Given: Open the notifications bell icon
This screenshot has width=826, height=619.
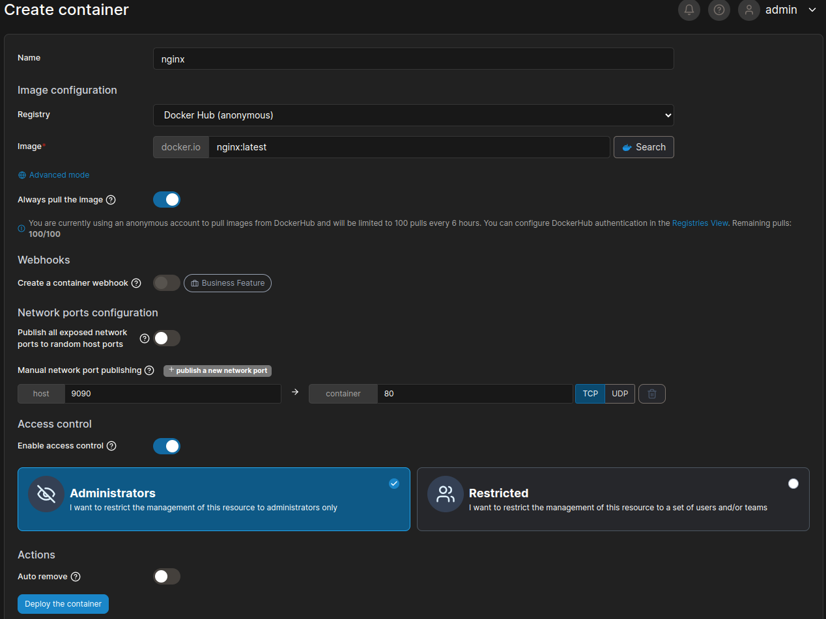Looking at the screenshot, I should pyautogui.click(x=689, y=10).
